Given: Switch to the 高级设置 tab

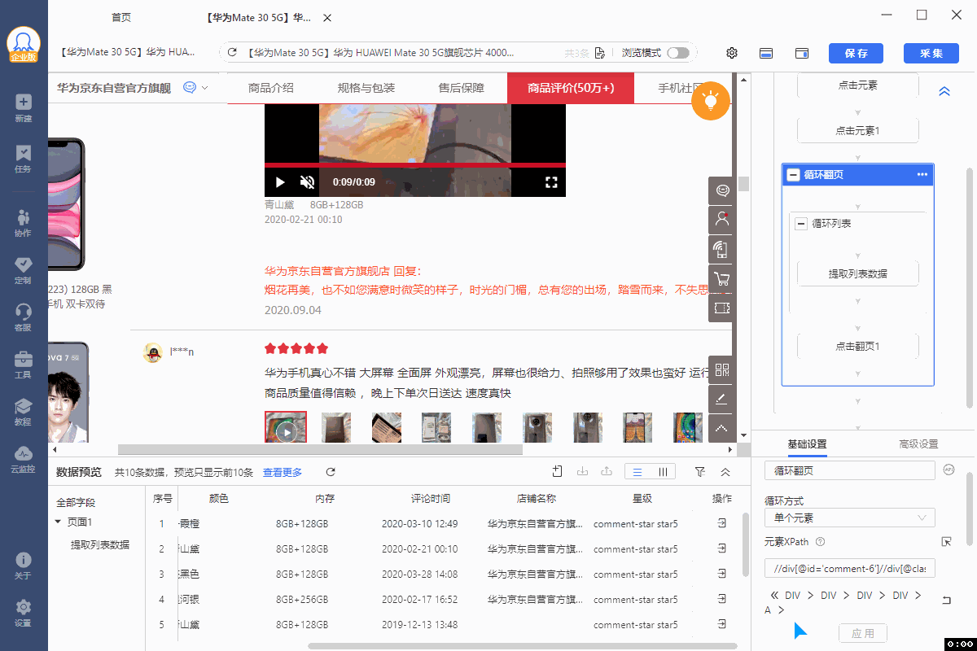Looking at the screenshot, I should 918,443.
